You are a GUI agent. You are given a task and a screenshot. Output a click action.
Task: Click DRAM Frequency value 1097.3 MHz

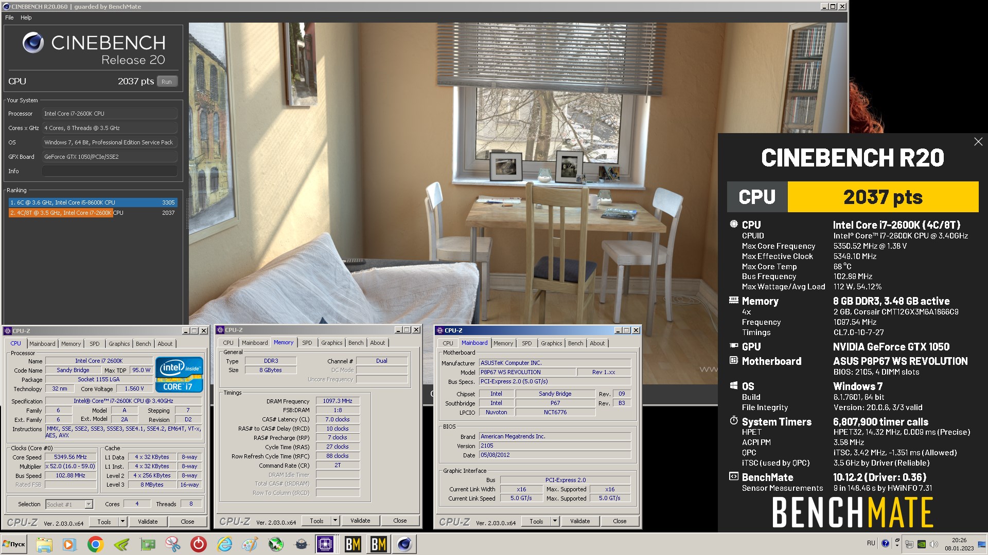(x=338, y=401)
